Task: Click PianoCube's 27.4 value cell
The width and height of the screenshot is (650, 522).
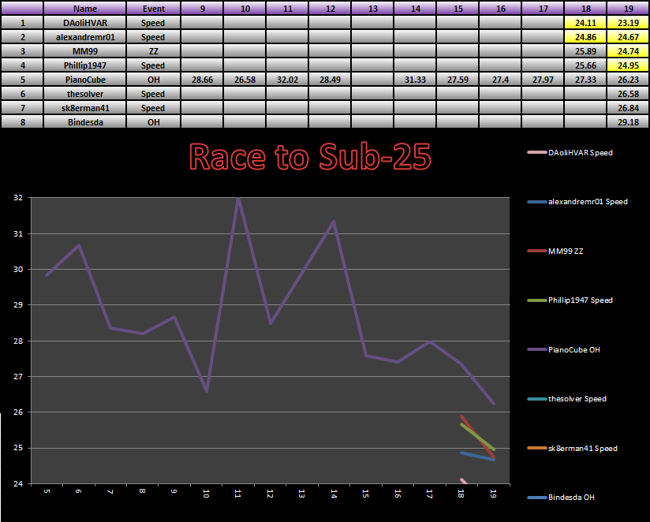Action: (x=500, y=80)
